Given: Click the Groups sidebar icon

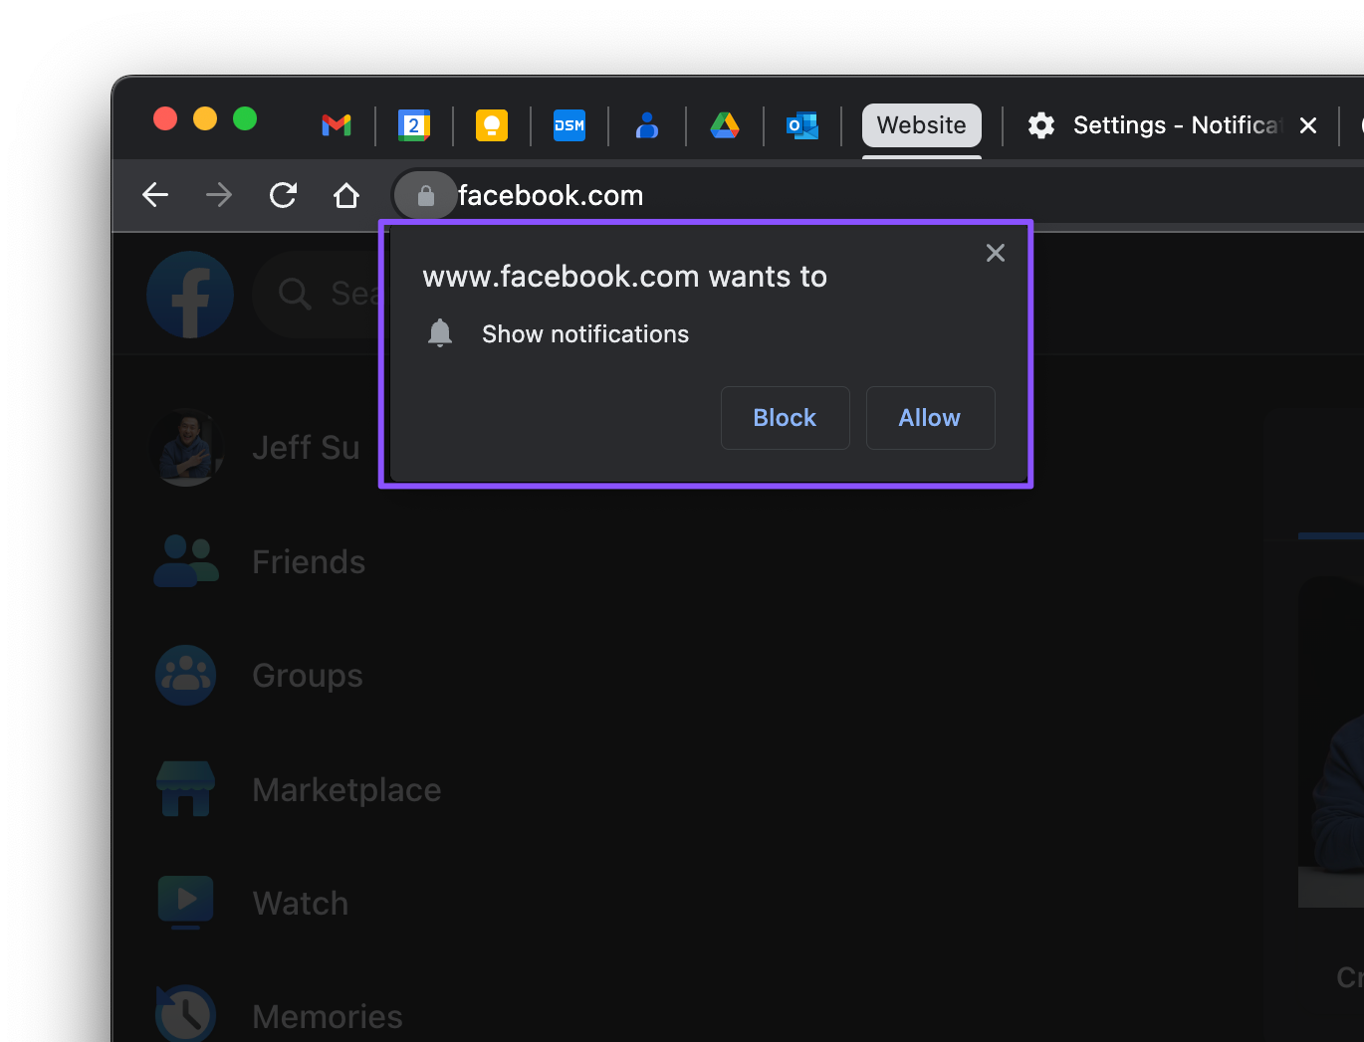Looking at the screenshot, I should pyautogui.click(x=186, y=676).
